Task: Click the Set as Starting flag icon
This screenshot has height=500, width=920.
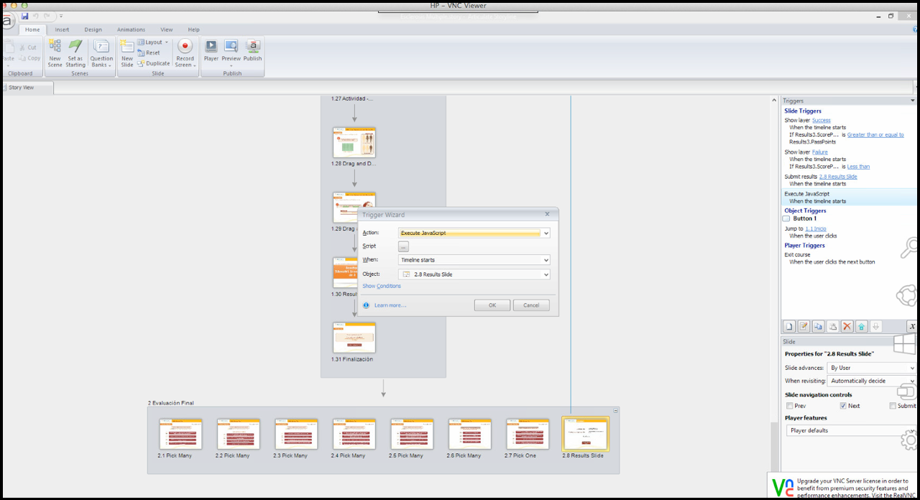Action: coord(75,47)
